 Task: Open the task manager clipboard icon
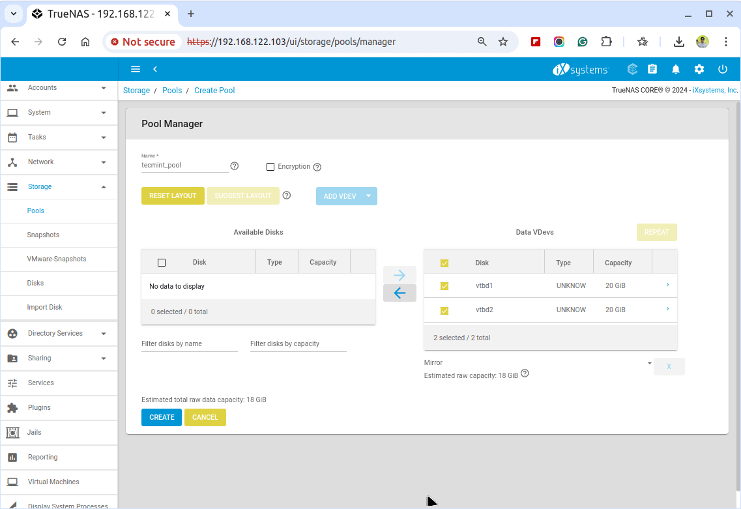(x=652, y=69)
